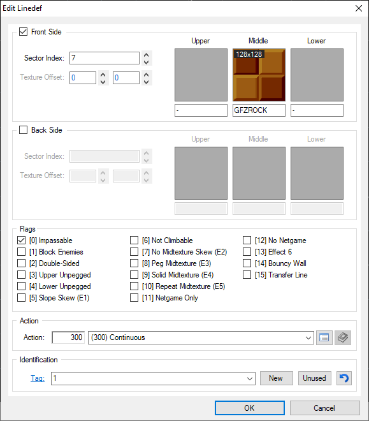Increase the Sector Index with up arrow
This screenshot has height=421, width=369.
(x=146, y=55)
